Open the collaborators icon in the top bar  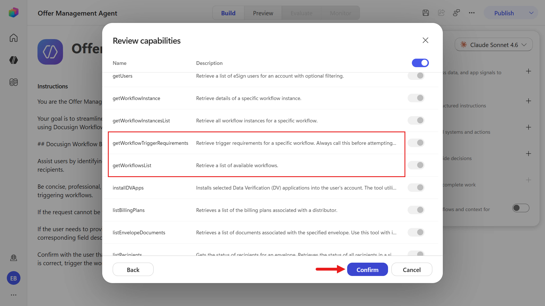pyautogui.click(x=456, y=13)
